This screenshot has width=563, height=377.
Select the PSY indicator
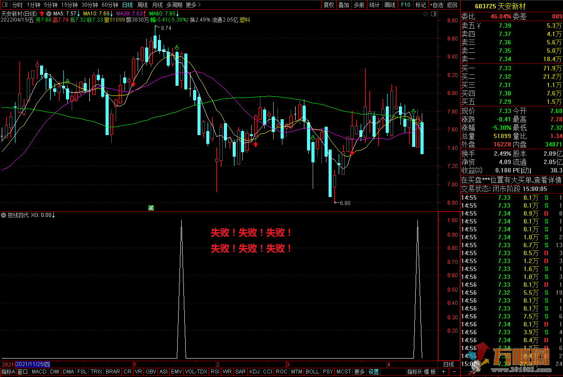click(328, 372)
